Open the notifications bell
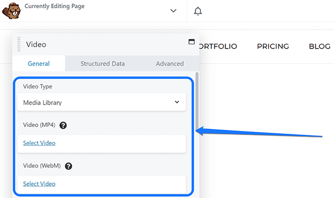 click(198, 11)
